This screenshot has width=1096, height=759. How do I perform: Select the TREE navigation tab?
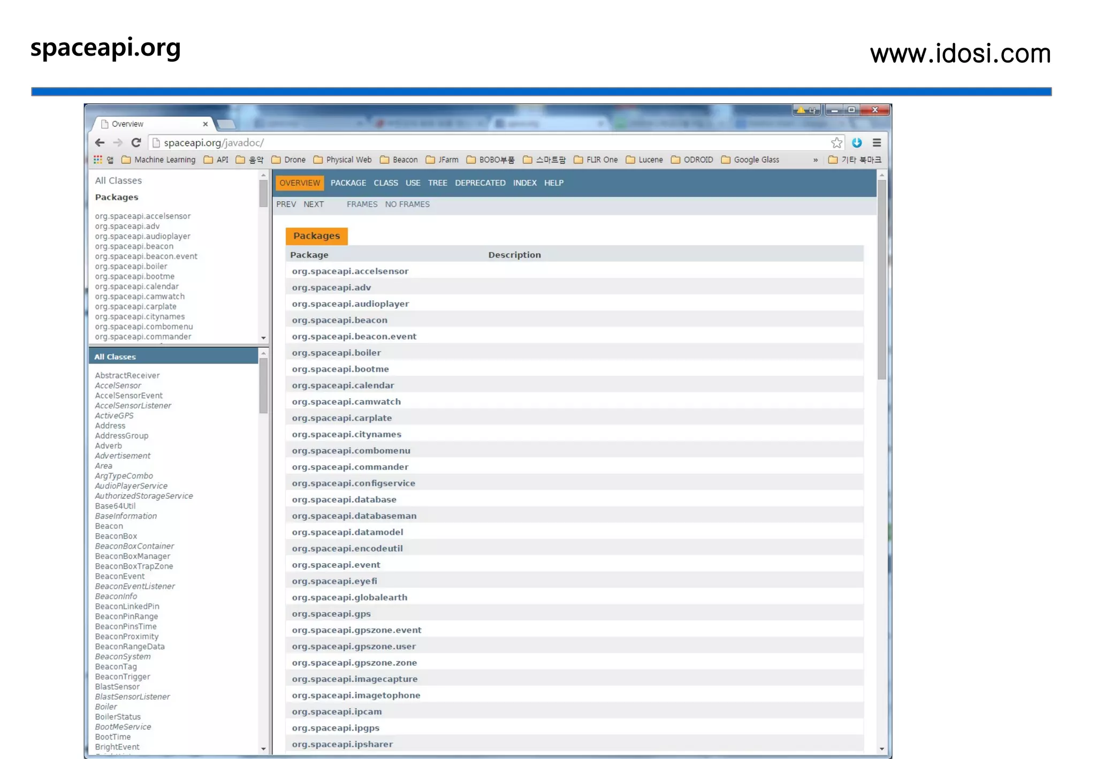(x=437, y=183)
